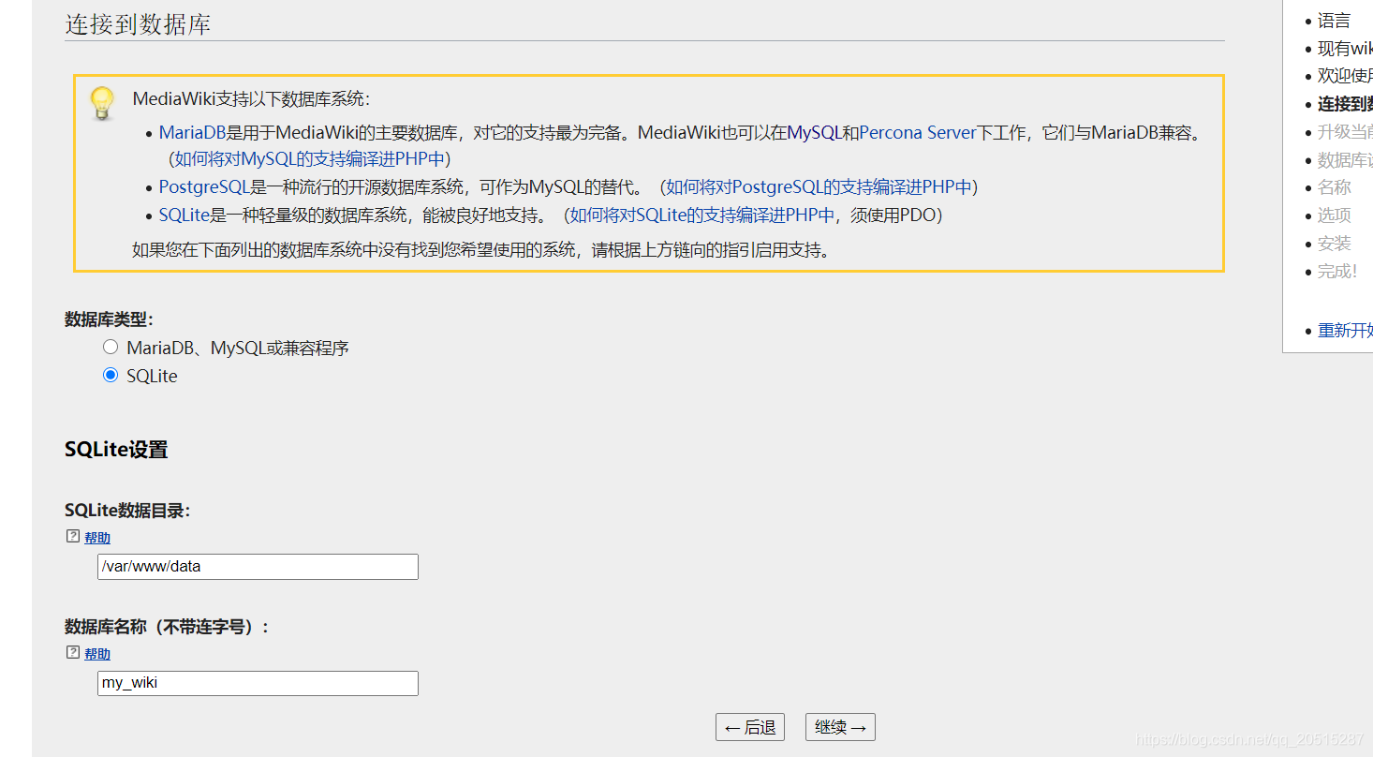
Task: Open the MariaDB link in info box
Action: coord(193,133)
